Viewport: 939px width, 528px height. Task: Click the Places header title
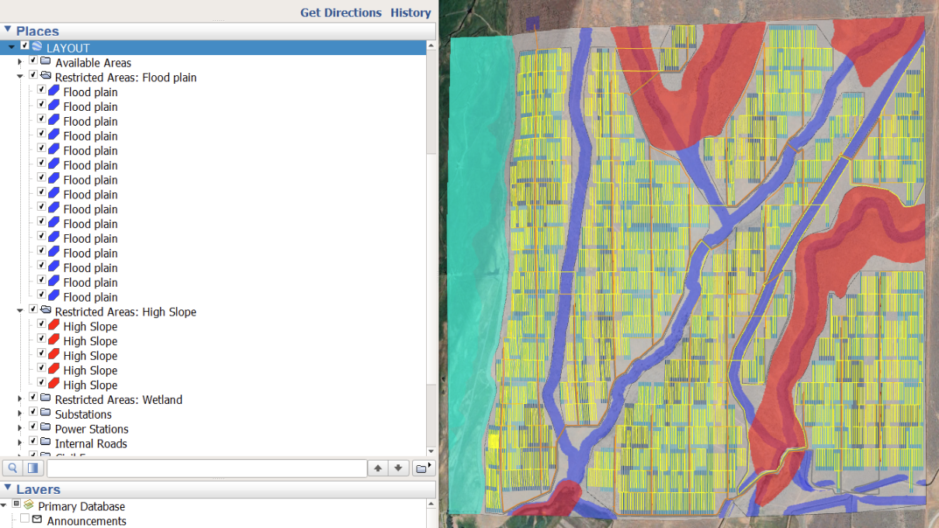tap(37, 31)
